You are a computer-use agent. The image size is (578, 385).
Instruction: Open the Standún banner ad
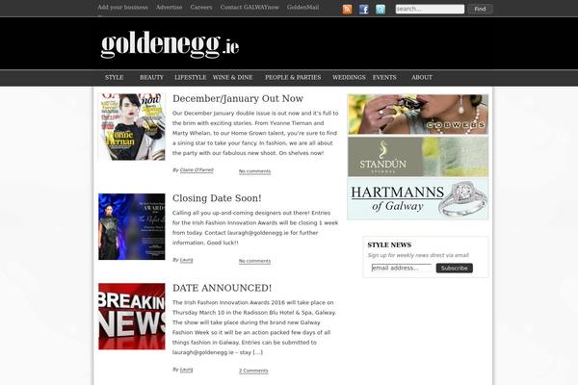click(x=418, y=157)
